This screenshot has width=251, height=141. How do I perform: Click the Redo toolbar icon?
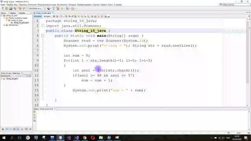click(24, 9)
